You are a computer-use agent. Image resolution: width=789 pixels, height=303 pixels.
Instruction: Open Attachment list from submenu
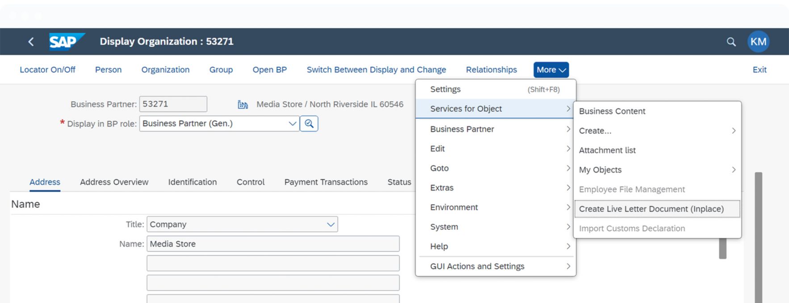coord(607,150)
